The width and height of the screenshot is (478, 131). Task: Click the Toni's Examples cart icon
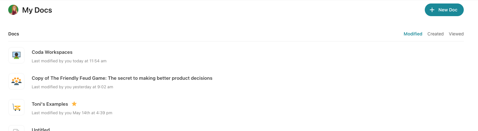[x=16, y=107]
